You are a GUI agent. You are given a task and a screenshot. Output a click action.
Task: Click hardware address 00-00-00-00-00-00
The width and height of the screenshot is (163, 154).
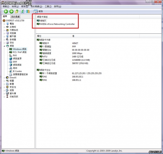pos(80,50)
